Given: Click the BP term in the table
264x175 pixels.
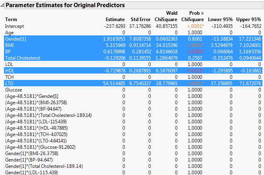Looking at the screenshot, I should (x=8, y=52).
